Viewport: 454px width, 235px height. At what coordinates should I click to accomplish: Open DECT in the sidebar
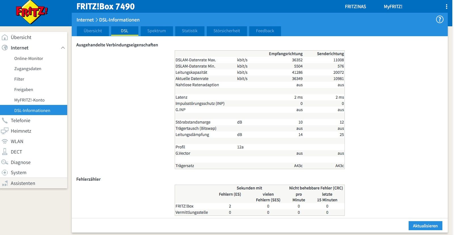tap(16, 152)
